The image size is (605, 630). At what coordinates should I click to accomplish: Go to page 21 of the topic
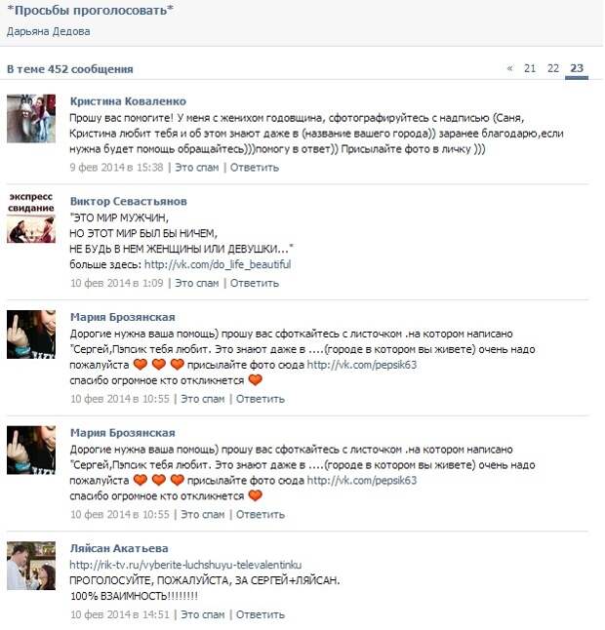tap(530, 68)
